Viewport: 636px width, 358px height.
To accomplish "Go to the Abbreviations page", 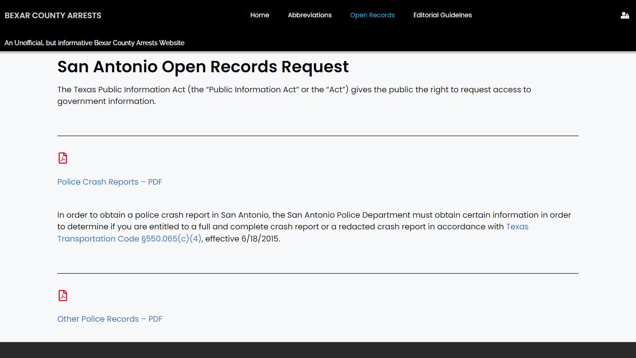I will click(x=310, y=15).
